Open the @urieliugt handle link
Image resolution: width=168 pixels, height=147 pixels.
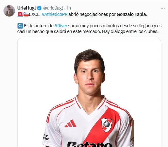pyautogui.click(x=53, y=8)
